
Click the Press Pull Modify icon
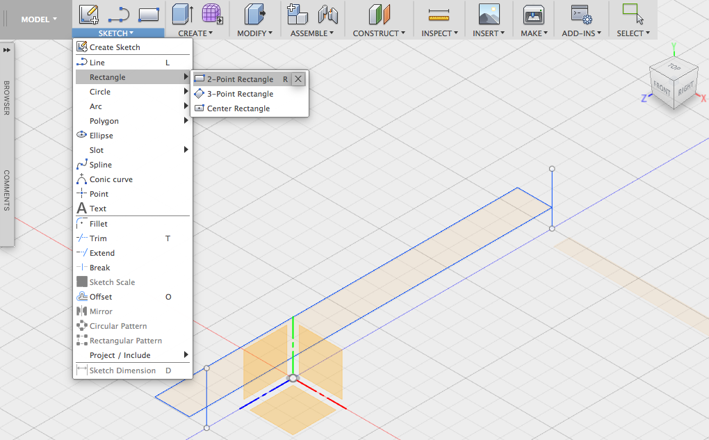tap(255, 14)
